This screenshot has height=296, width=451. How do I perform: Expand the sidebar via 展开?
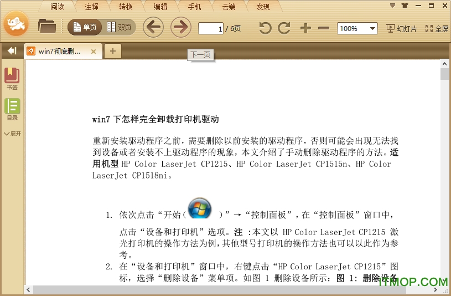(x=12, y=134)
